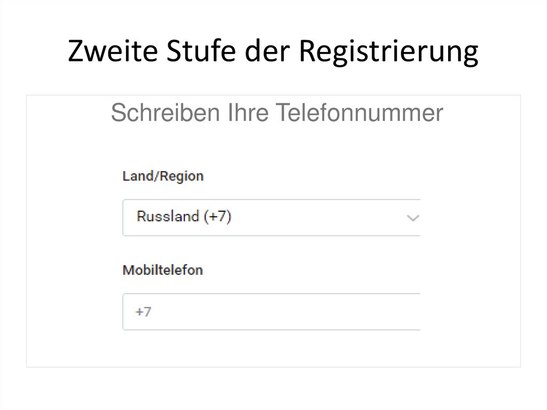Click the (+7) country code in dropdown
The width and height of the screenshot is (547, 410).
point(218,216)
